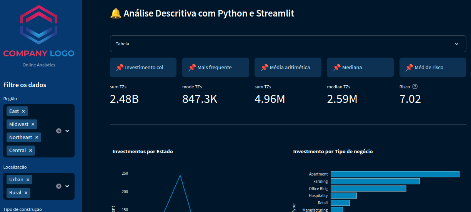This screenshot has height=212, width=471.
Task: Click the Mediana card
Action: pyautogui.click(x=360, y=68)
